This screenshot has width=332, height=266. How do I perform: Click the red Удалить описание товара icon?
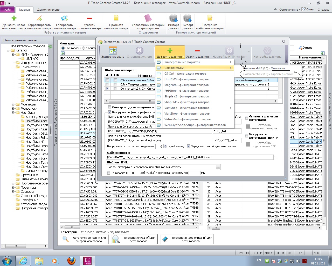pos(89,18)
